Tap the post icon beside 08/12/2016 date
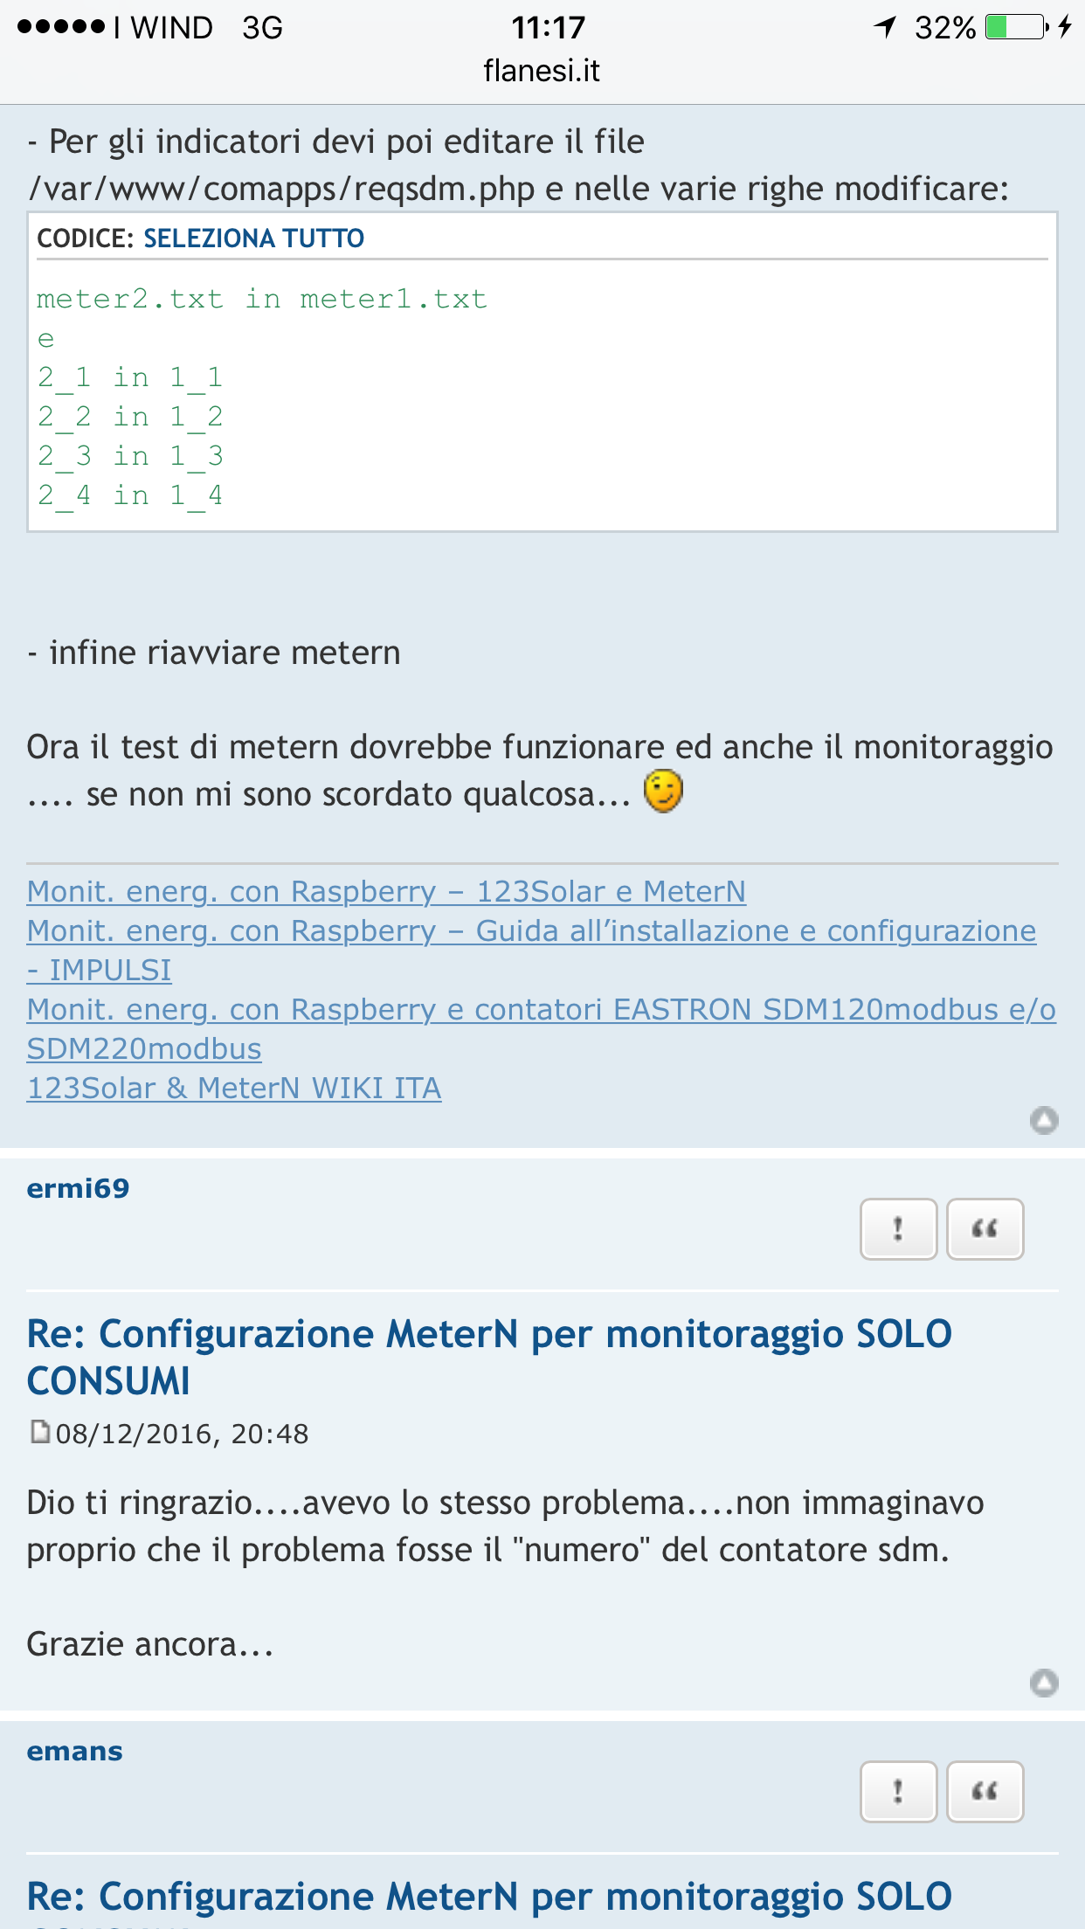This screenshot has width=1085, height=1929. (x=40, y=1432)
